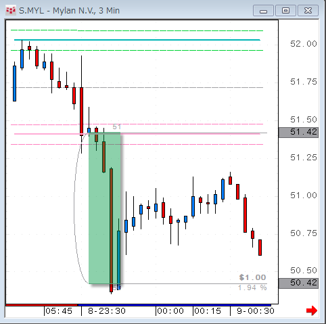Minimize the S.MYL chart window
Screen dimensions: 326x324
point(263,11)
